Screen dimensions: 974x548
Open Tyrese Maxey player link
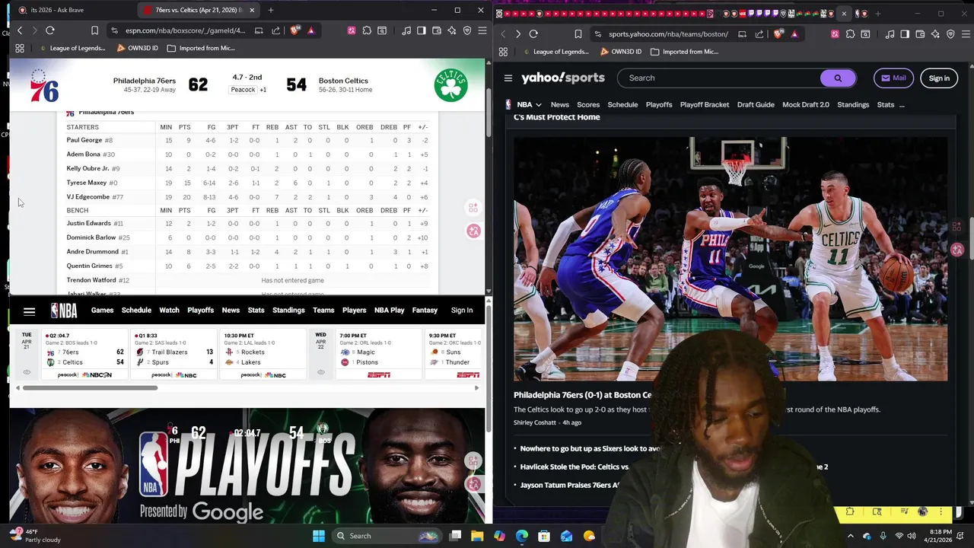(86, 183)
